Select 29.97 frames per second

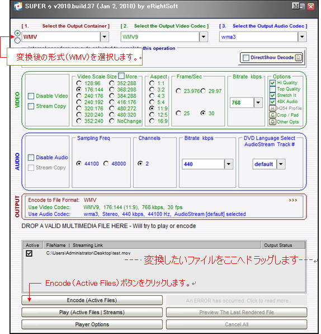click(203, 91)
